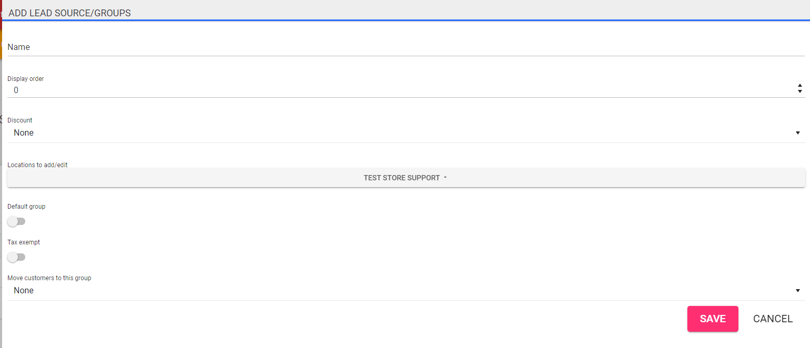
Task: Open the TEST STORE SUPPORT locations selector
Action: point(406,178)
